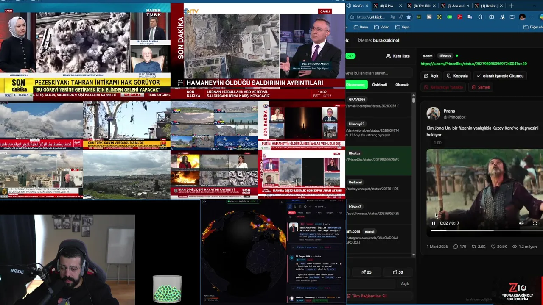Close the KickPe browser tab
The width and height of the screenshot is (543, 305).
tap(367, 6)
